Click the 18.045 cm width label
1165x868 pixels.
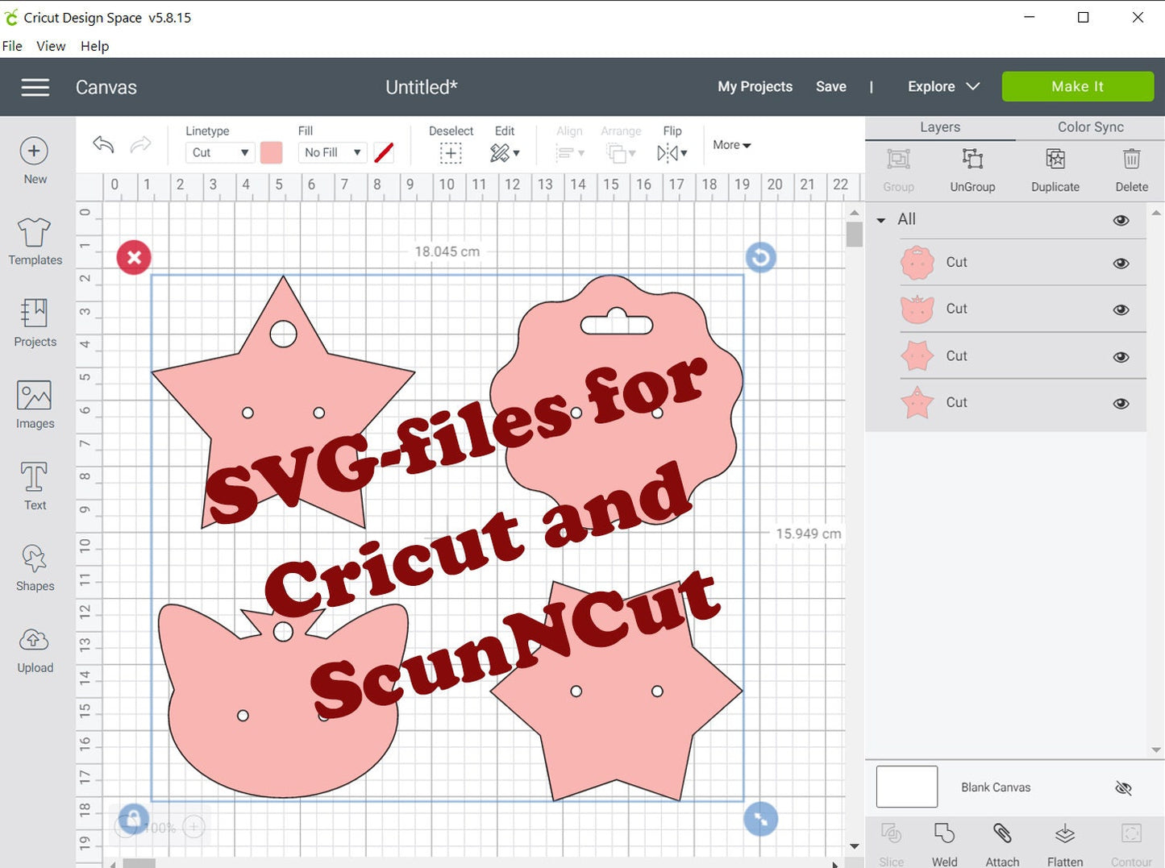pyautogui.click(x=447, y=251)
